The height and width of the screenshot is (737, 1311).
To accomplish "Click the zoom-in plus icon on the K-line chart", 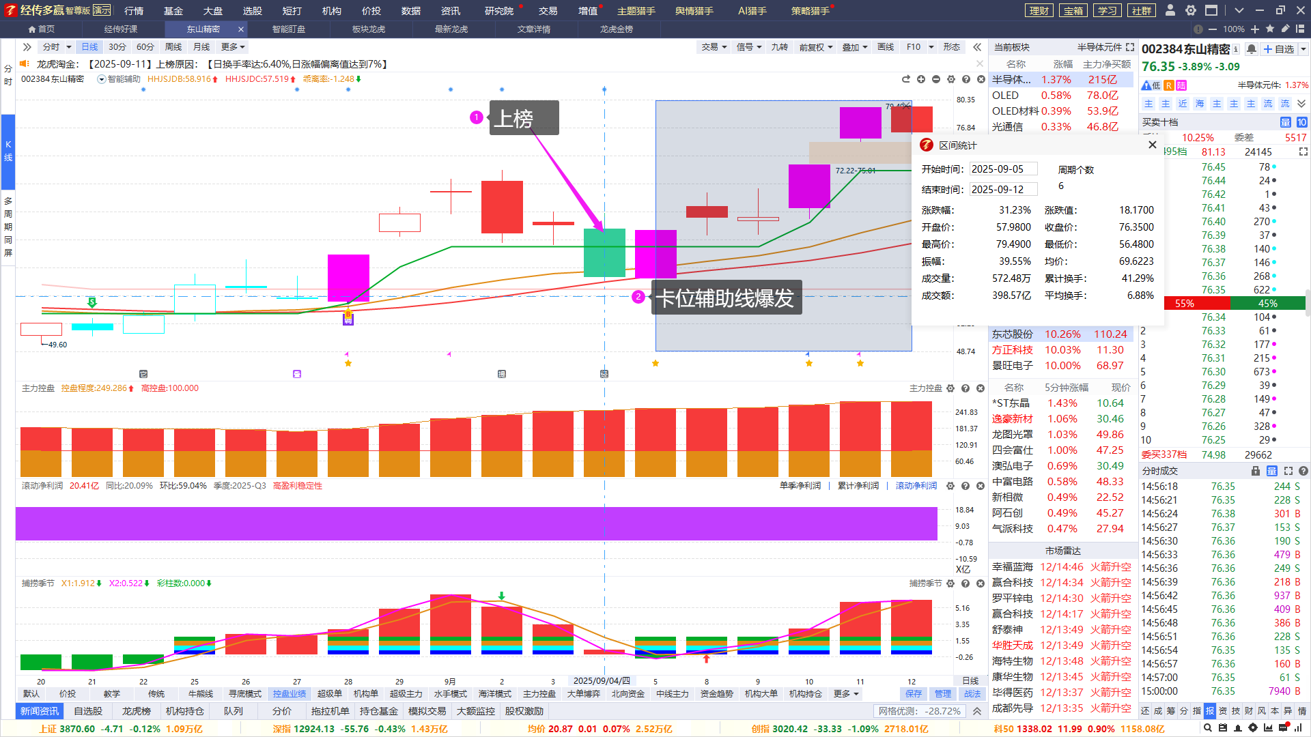I will (x=921, y=79).
